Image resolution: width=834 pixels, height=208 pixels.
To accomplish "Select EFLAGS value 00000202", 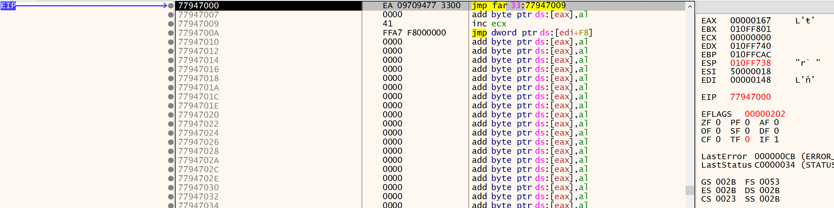I will tap(765, 114).
